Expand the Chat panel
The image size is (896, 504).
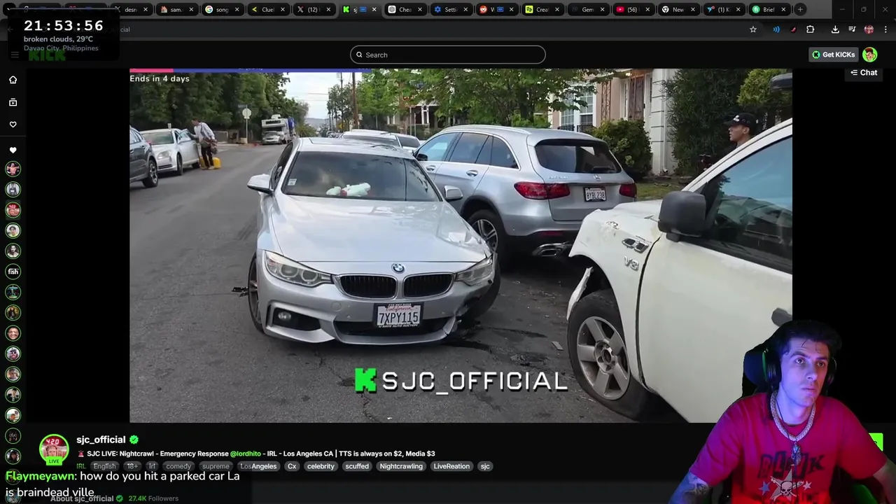[x=864, y=73]
